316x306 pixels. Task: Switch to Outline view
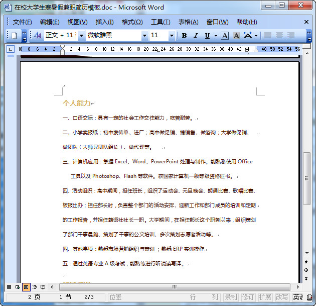click(x=35, y=287)
